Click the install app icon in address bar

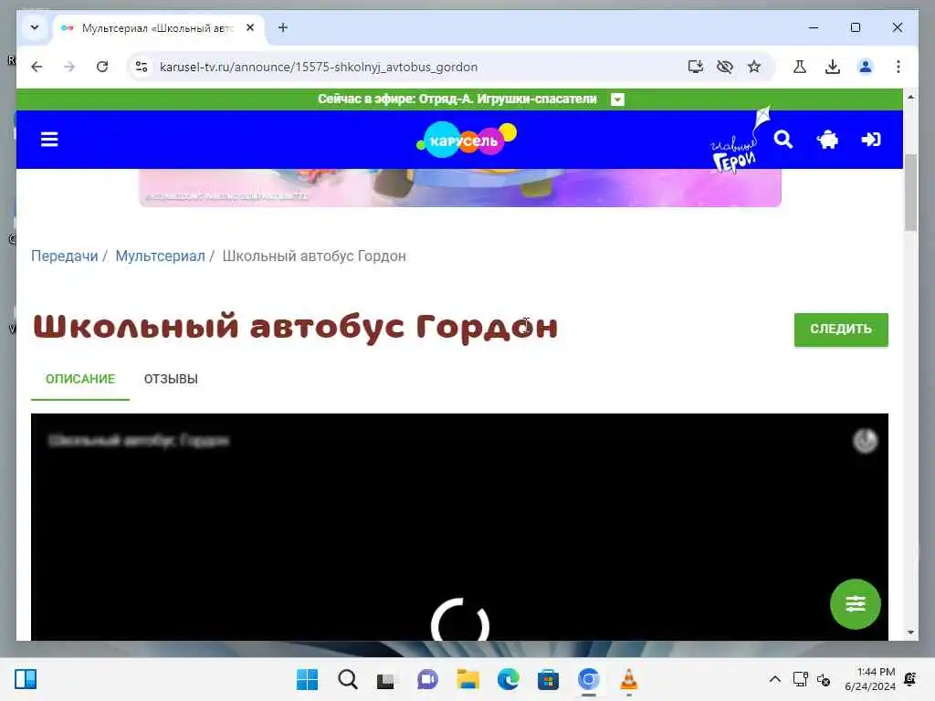(x=695, y=67)
